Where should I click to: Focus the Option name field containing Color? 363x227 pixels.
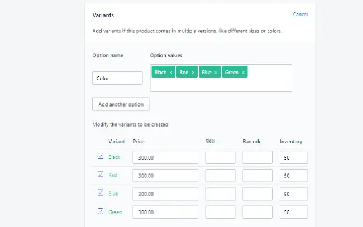click(117, 78)
